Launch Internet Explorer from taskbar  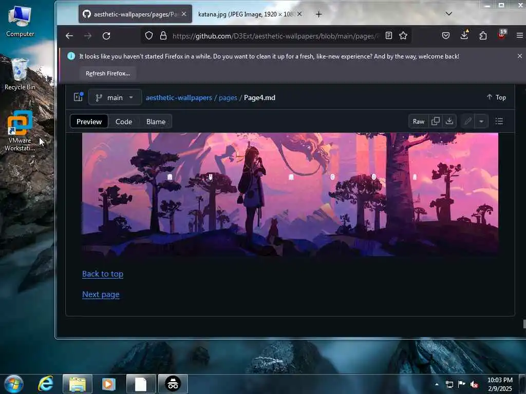(x=45, y=384)
